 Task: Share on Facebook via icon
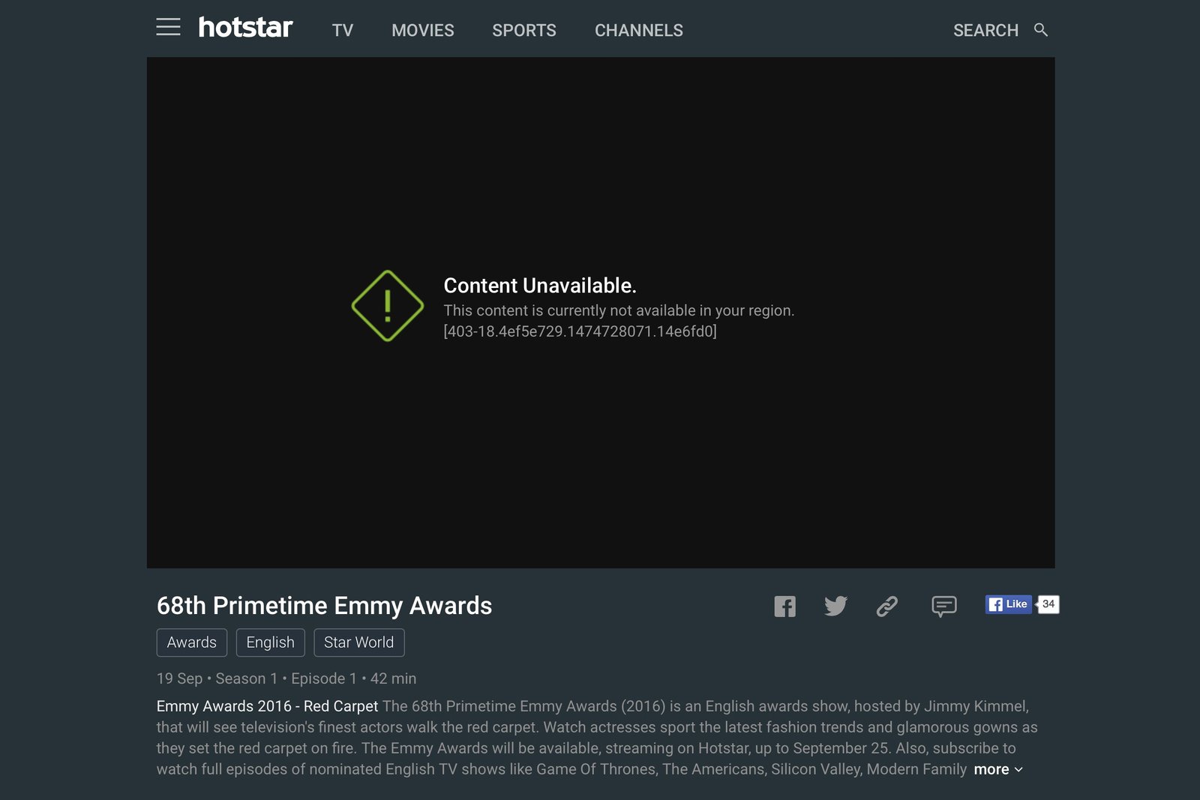point(784,606)
